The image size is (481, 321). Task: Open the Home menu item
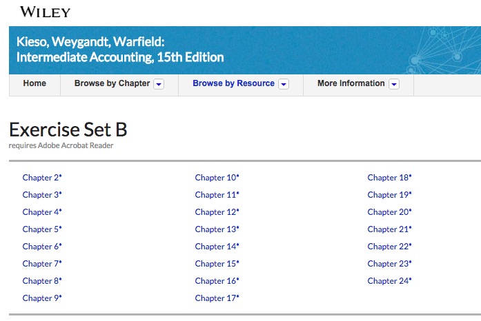click(x=35, y=83)
